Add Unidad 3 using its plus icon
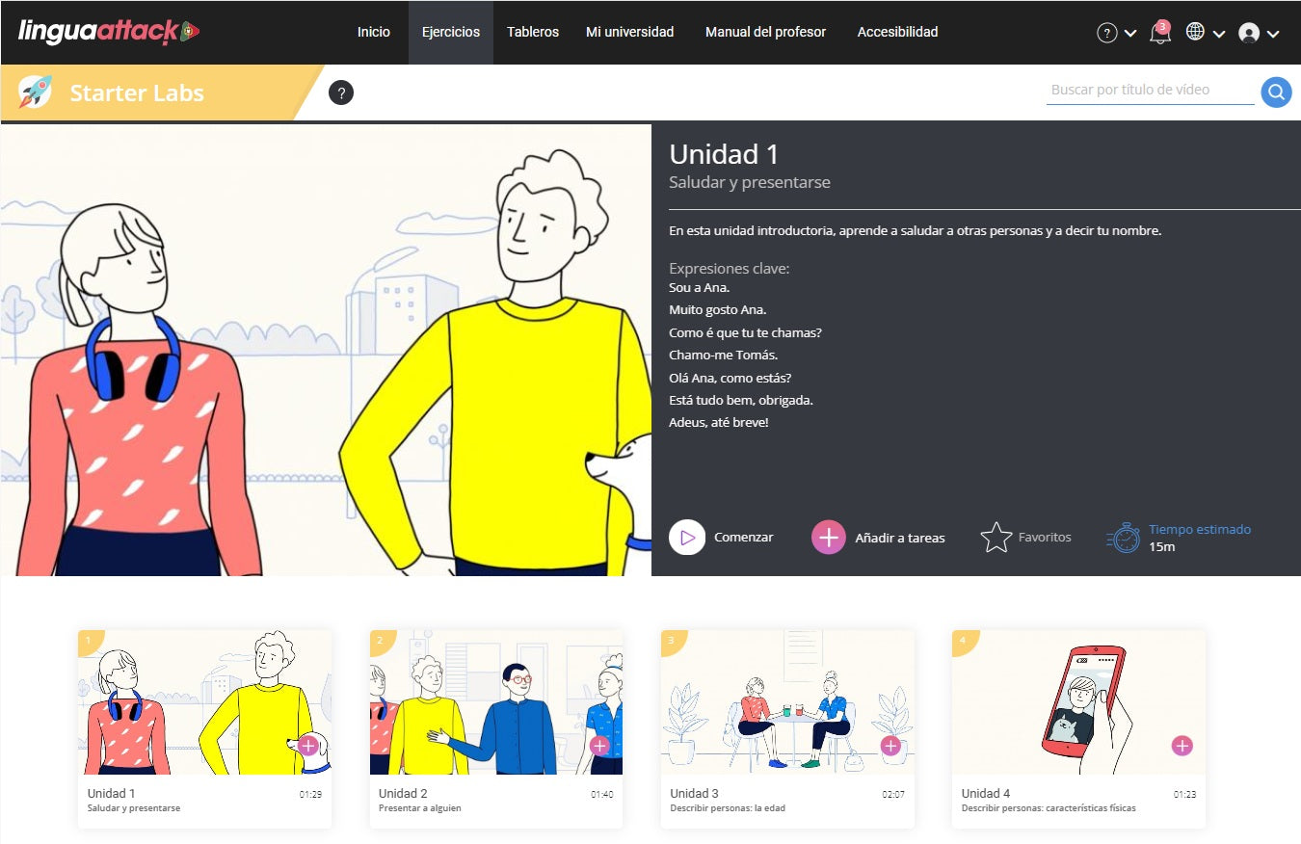 coord(890,746)
